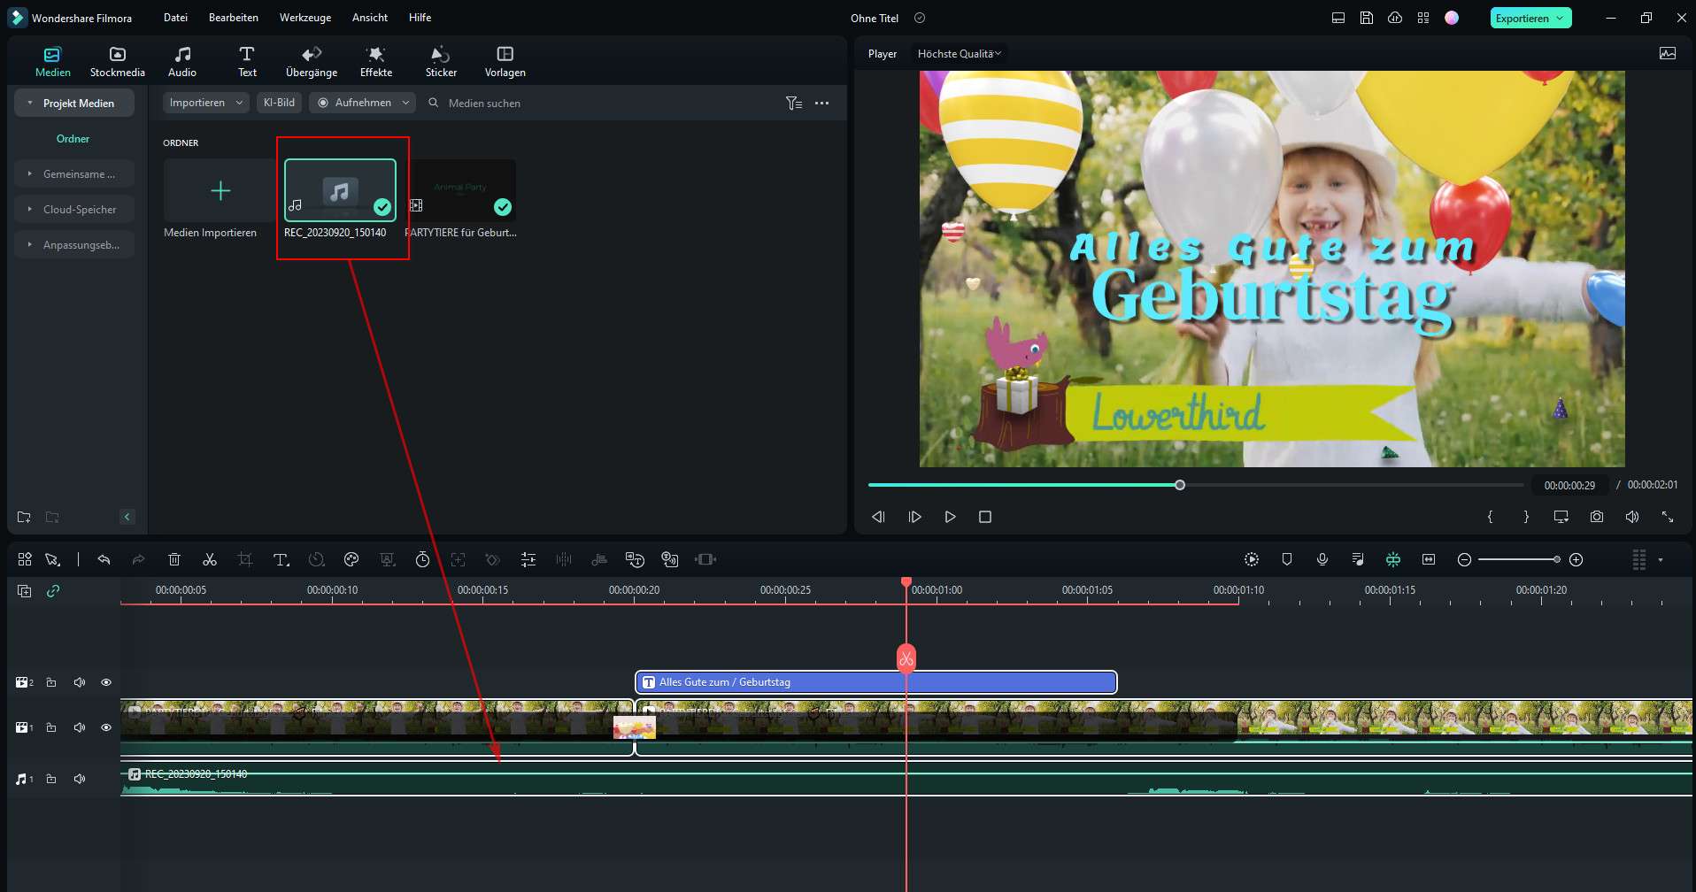Screen dimensions: 1696x892
Task: Hide video track 2 with the eye icon
Action: [x=106, y=682]
